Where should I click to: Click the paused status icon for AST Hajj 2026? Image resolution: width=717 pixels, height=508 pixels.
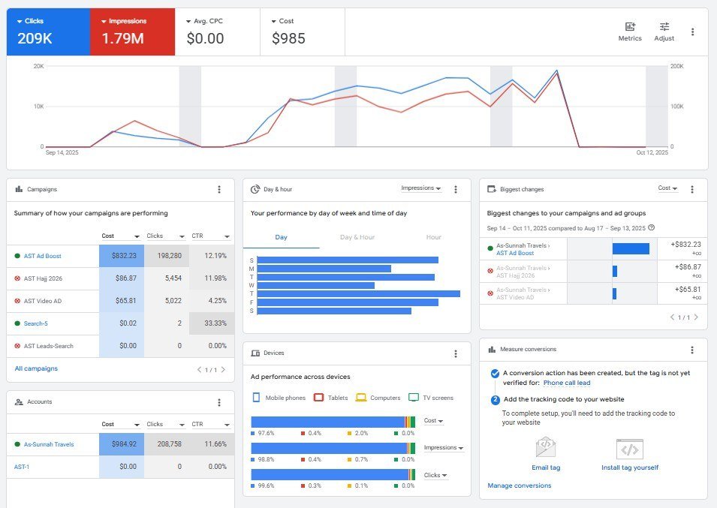click(17, 278)
